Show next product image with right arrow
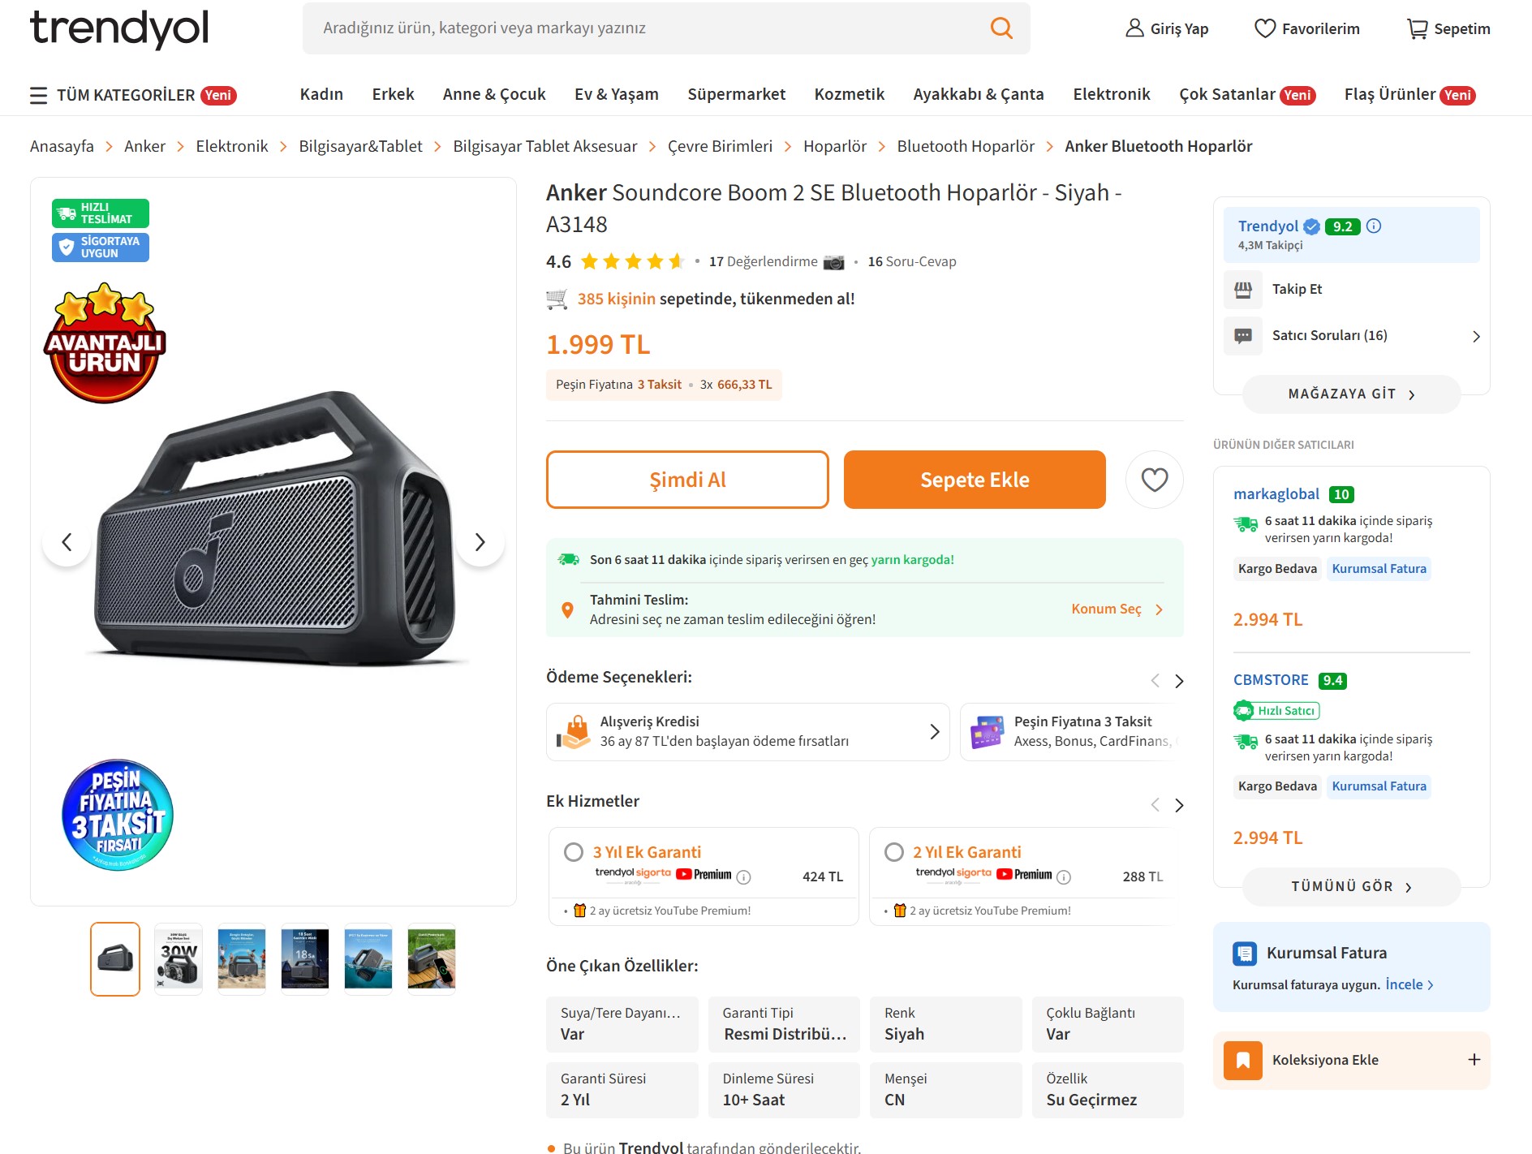 pyautogui.click(x=480, y=542)
